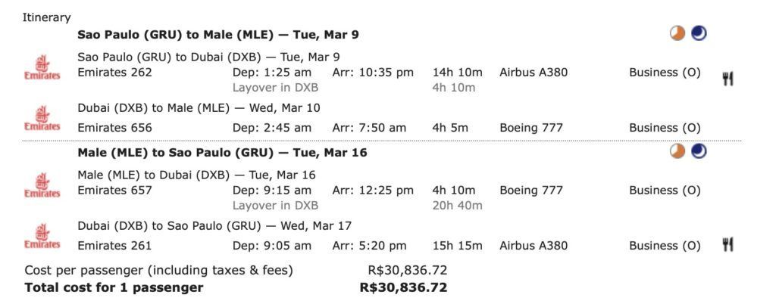This screenshot has width=776, height=307.
Task: Click the Itinerary label at top
Action: coord(46,17)
